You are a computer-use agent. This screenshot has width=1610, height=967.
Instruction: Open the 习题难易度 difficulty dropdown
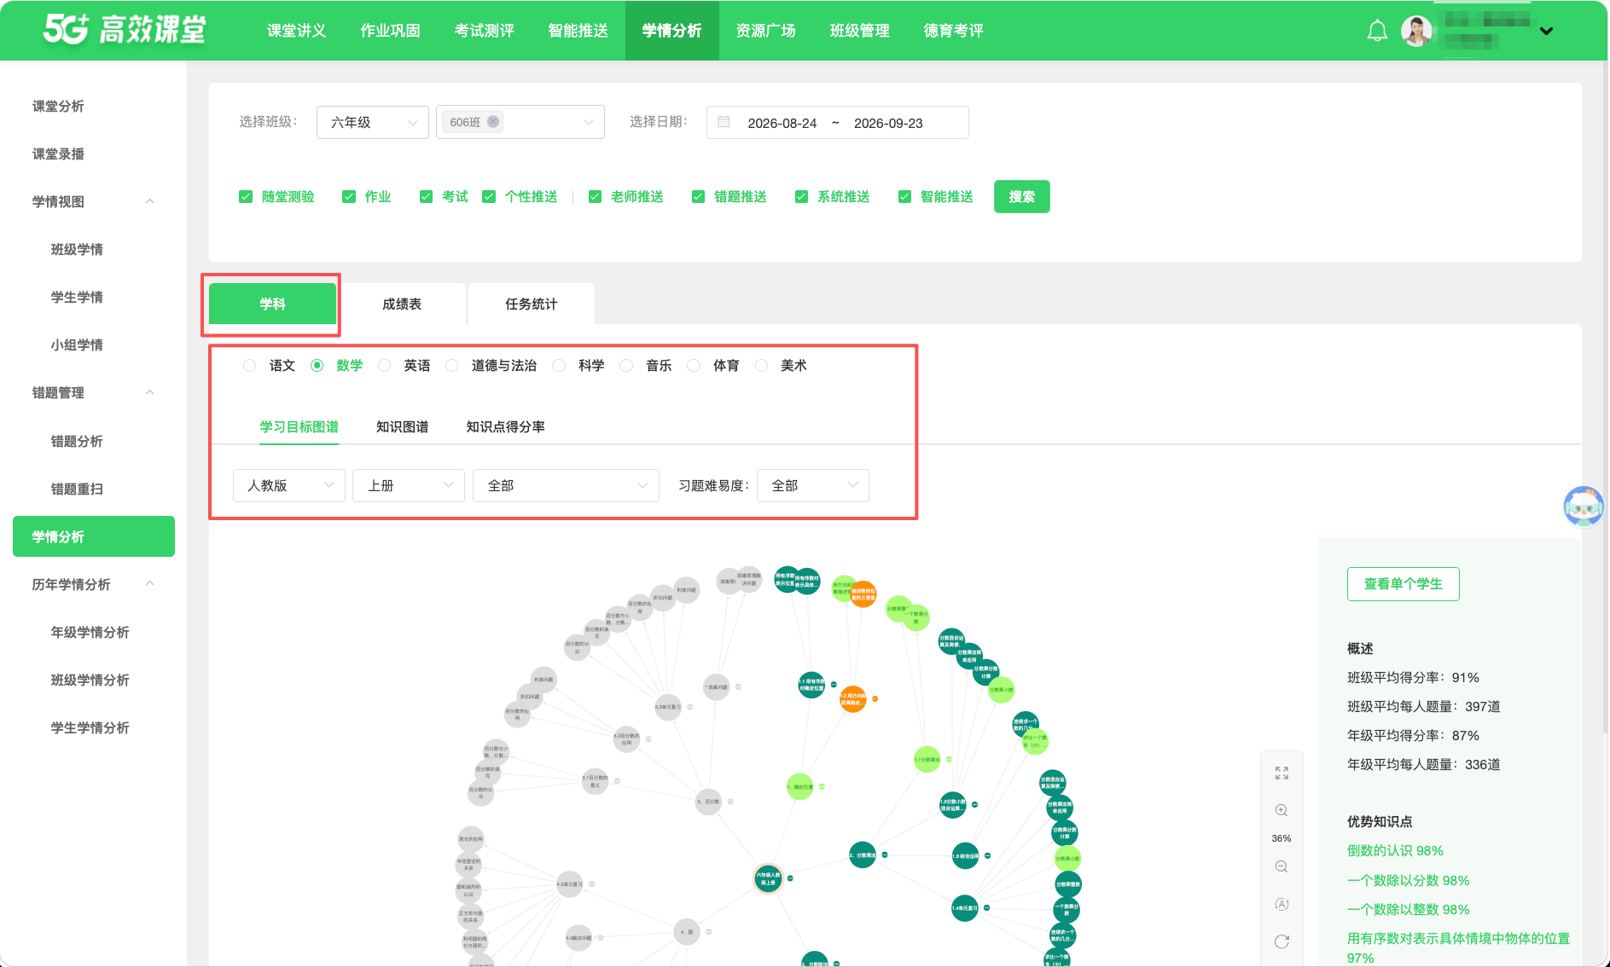click(813, 485)
